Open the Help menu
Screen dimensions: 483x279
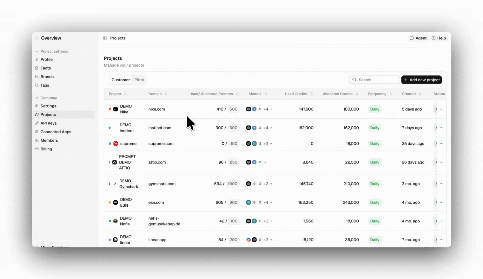[x=439, y=38]
